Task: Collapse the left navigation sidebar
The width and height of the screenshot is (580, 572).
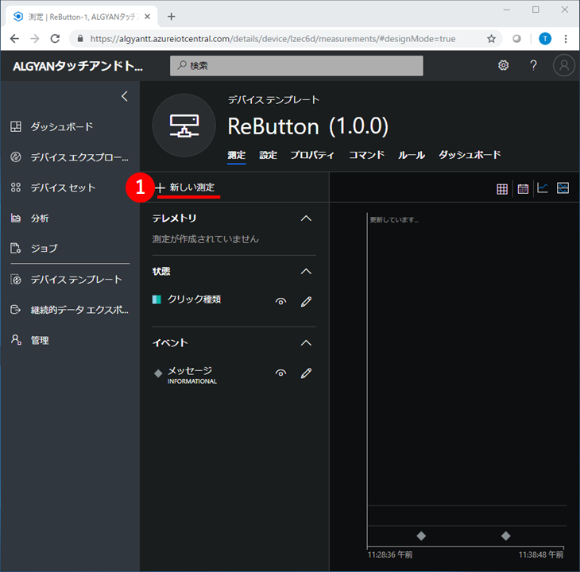Action: pos(125,96)
